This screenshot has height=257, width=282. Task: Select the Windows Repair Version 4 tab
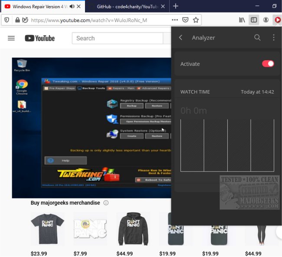click(x=43, y=7)
